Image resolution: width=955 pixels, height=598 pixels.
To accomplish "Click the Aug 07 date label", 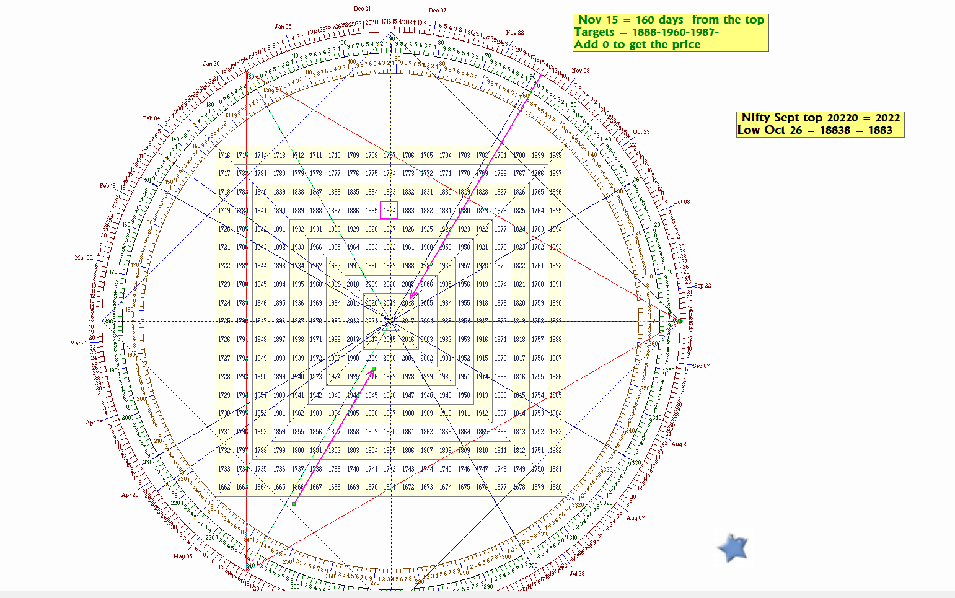I will [636, 518].
